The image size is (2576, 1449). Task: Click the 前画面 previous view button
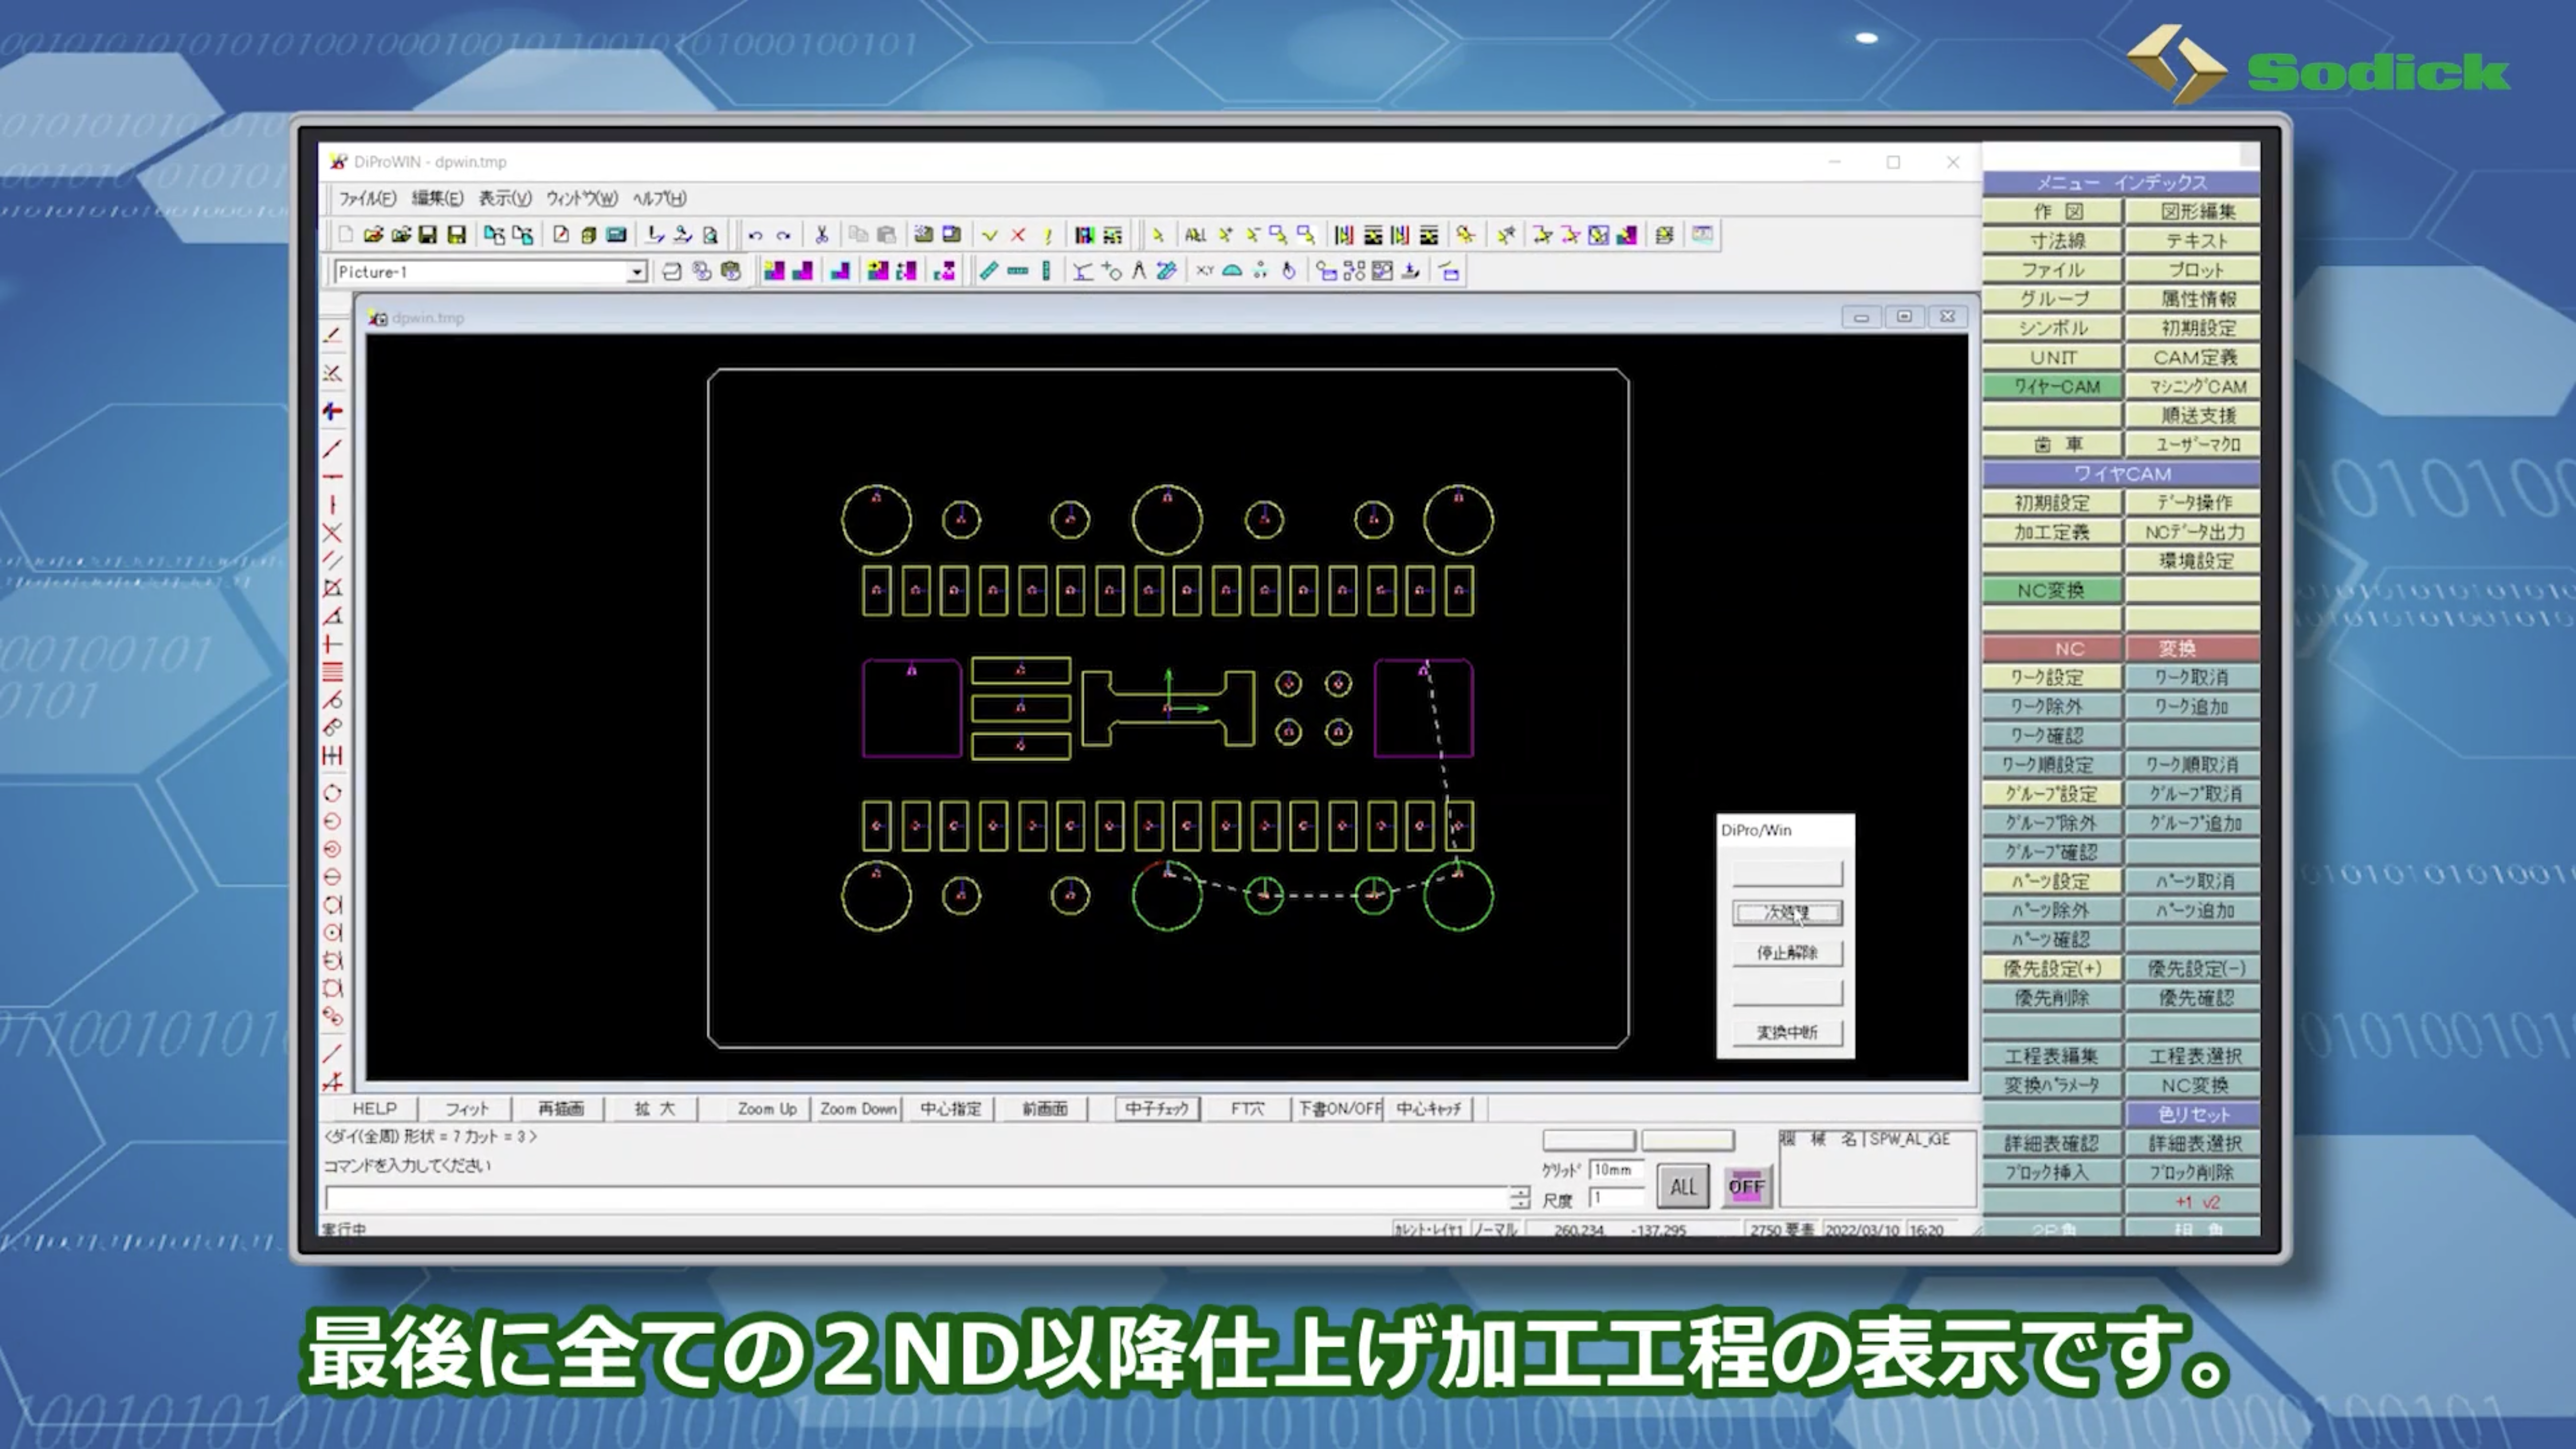1045,1108
